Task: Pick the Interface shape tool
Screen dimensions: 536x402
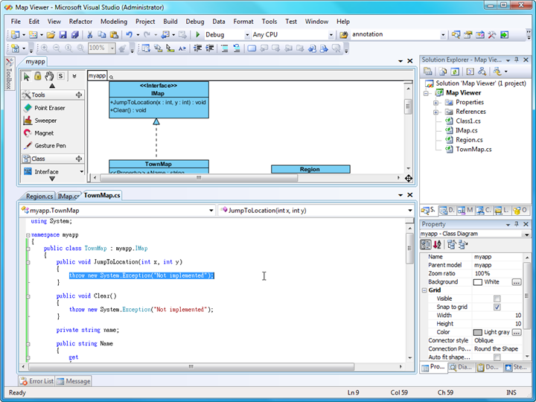Action: click(x=41, y=172)
